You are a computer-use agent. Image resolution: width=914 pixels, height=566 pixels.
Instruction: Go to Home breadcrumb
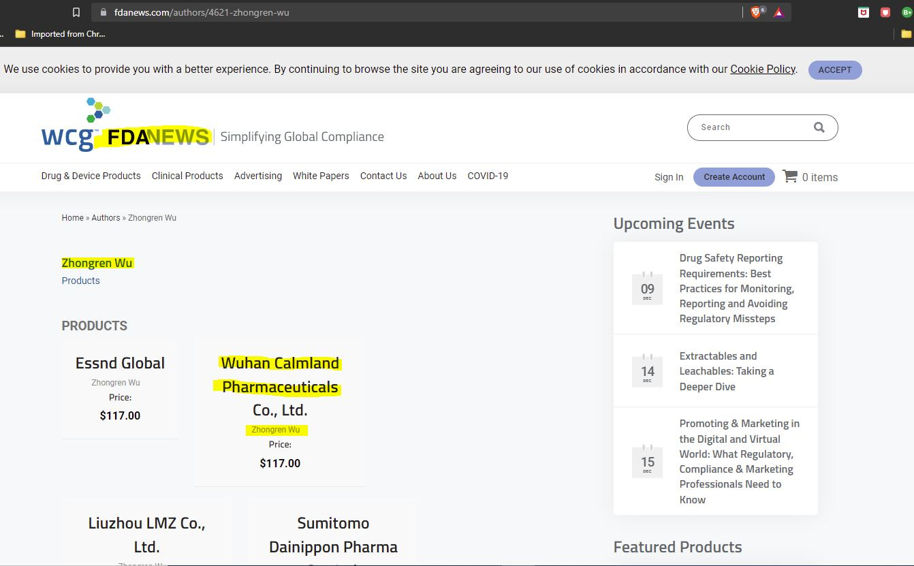tap(73, 218)
